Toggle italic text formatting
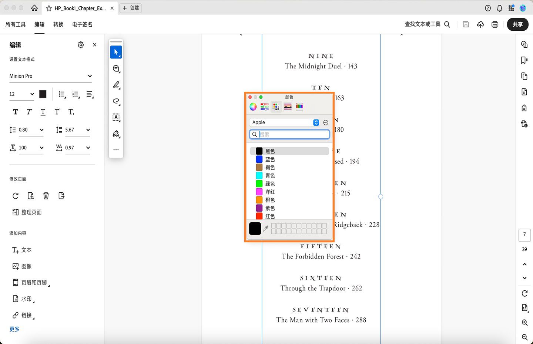Image resolution: width=533 pixels, height=344 pixels. [x=29, y=112]
